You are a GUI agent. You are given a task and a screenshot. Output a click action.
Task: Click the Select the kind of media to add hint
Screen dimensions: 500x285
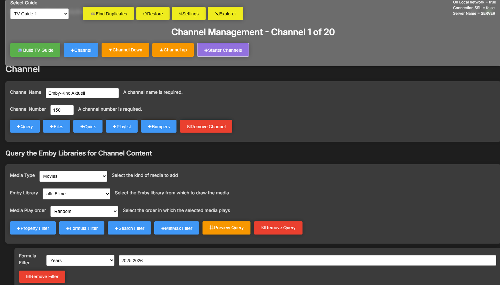tap(145, 175)
